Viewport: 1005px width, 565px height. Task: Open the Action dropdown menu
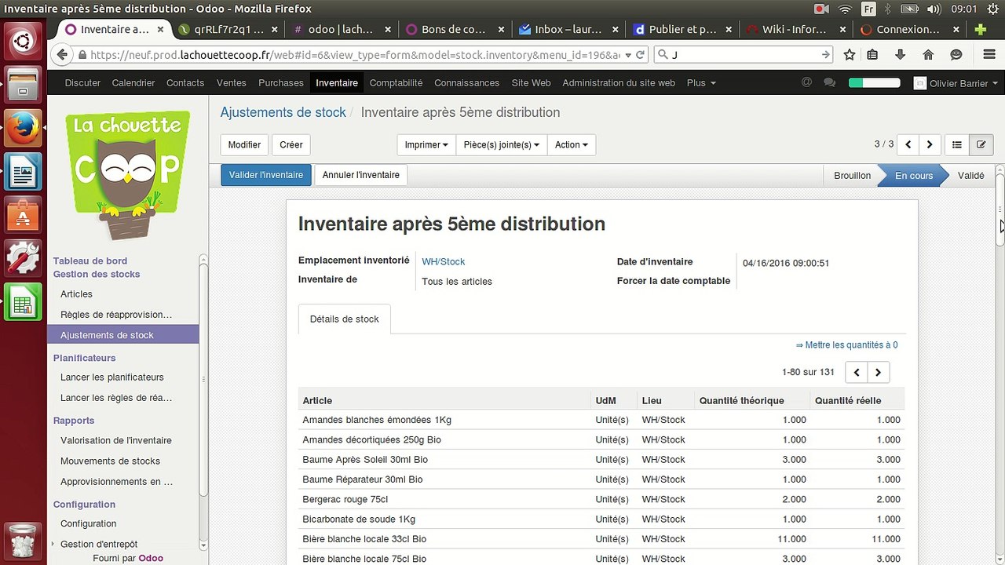571,144
